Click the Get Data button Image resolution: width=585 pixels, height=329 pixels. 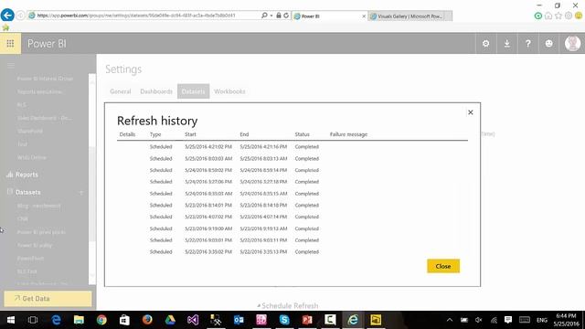pos(48,299)
